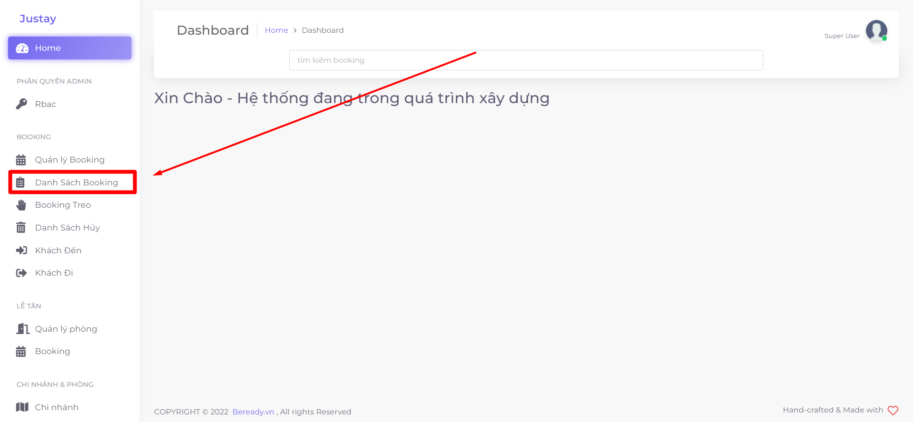Open Booking under Lễ Tân section
Viewport: 913px width, 422px height.
pos(52,351)
